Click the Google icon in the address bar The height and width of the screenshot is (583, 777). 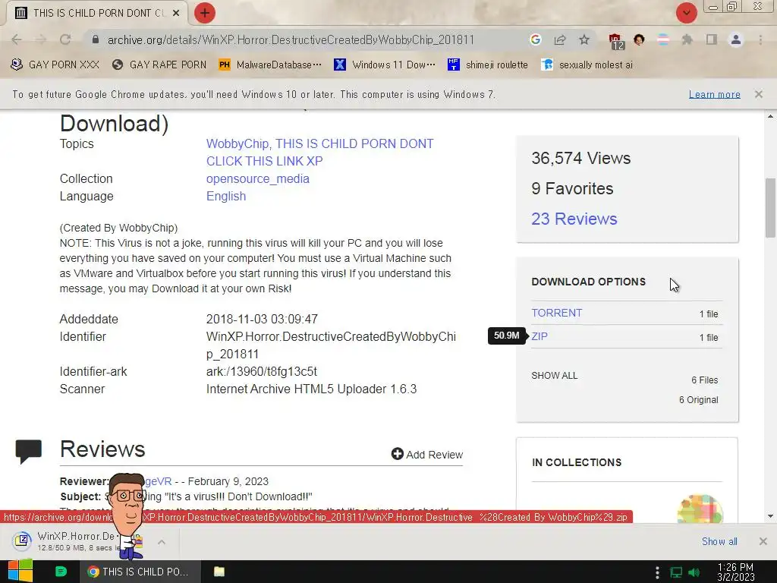click(535, 39)
